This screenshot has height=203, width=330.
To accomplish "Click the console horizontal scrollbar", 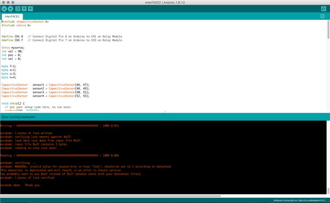I will click(x=111, y=196).
